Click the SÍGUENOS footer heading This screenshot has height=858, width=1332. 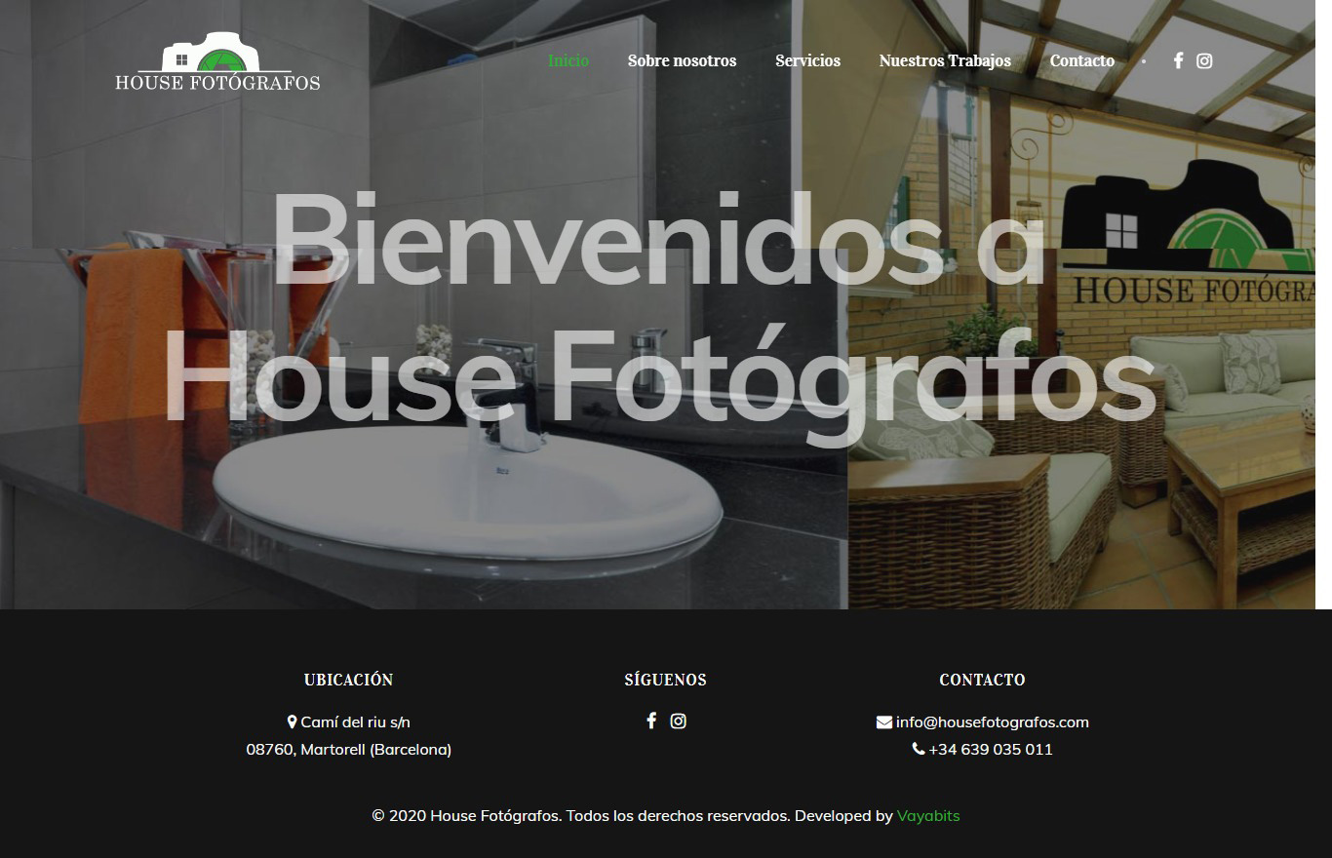pos(666,680)
